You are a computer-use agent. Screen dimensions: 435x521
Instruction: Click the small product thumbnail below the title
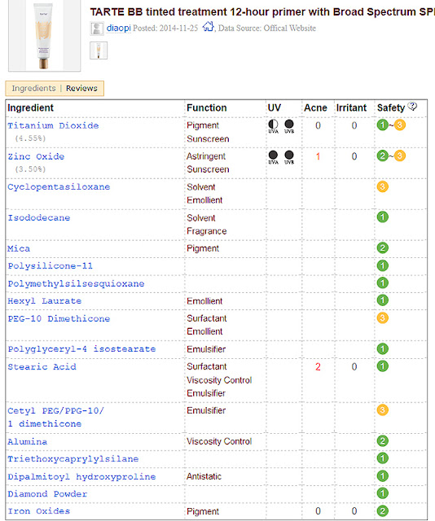tap(99, 50)
